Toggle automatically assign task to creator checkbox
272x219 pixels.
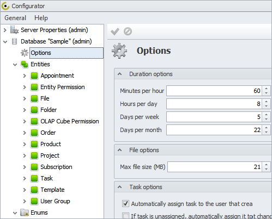coord(125,204)
